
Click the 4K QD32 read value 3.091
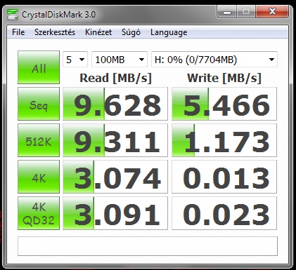(x=115, y=213)
